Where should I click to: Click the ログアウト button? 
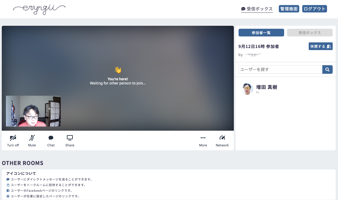pyautogui.click(x=314, y=9)
